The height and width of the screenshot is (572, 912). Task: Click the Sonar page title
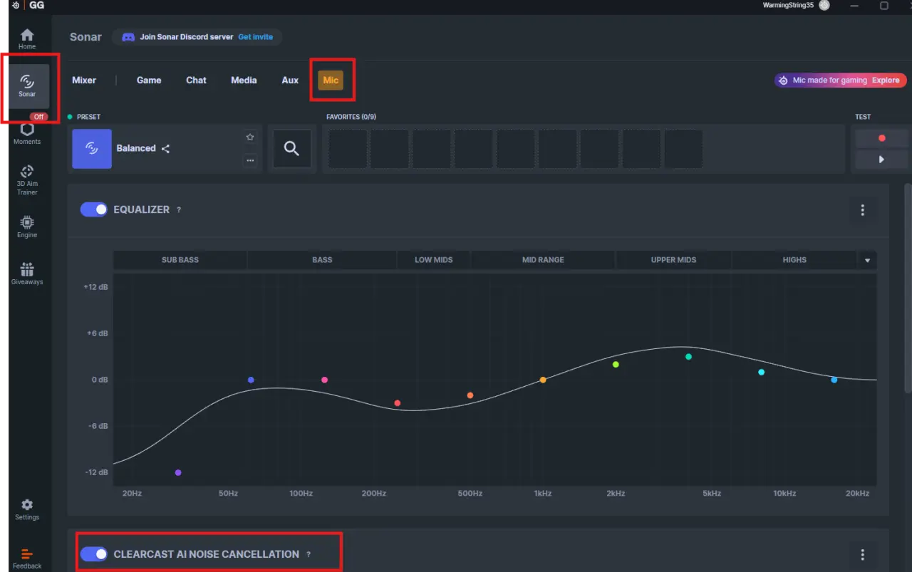(85, 37)
